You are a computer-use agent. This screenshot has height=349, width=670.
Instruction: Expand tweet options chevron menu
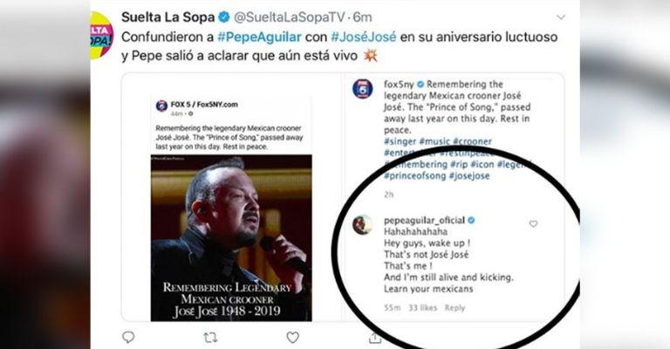coord(561,17)
